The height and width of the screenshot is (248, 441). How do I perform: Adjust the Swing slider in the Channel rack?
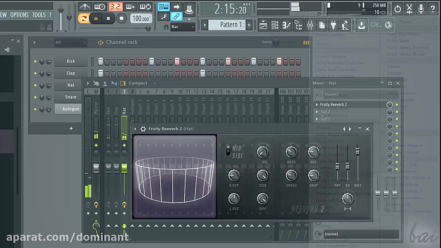point(276,42)
